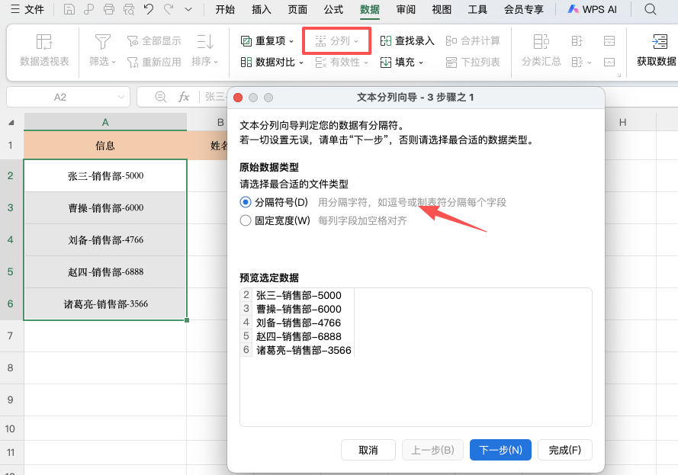
Task: Click the 上一步(B) button
Action: (432, 450)
